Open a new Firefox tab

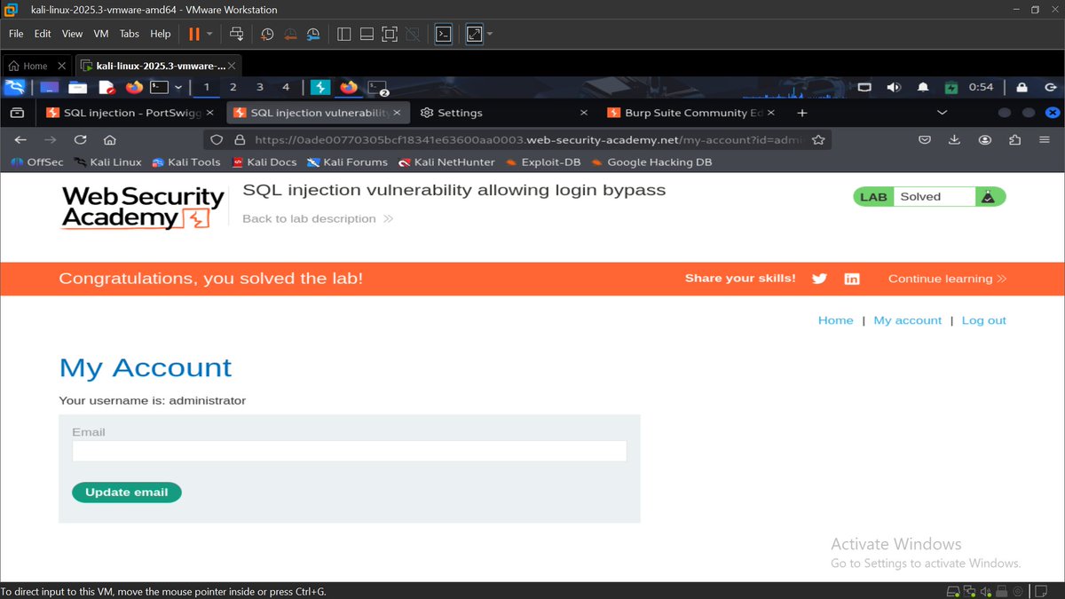[802, 113]
